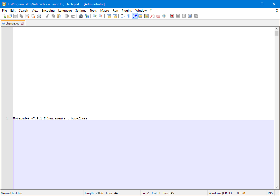Toggle synchronize horizontal scrolling icon

click(115, 16)
